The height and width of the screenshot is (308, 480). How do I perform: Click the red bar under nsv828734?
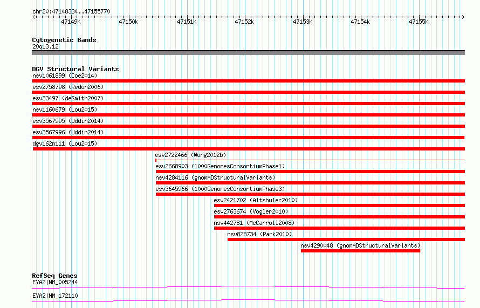pos(346,239)
